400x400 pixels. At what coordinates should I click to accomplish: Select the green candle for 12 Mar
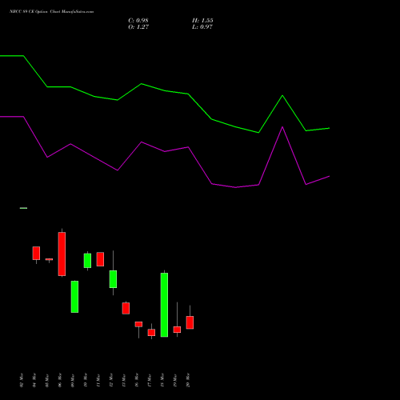[113, 279]
